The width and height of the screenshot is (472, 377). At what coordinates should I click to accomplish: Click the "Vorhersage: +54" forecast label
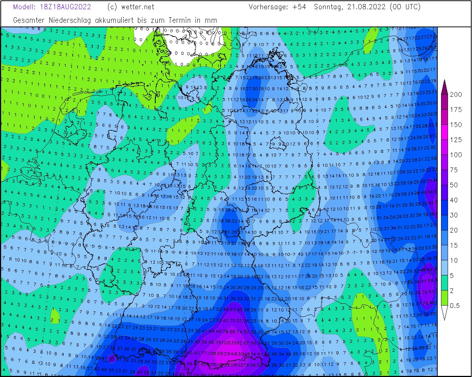click(x=277, y=7)
